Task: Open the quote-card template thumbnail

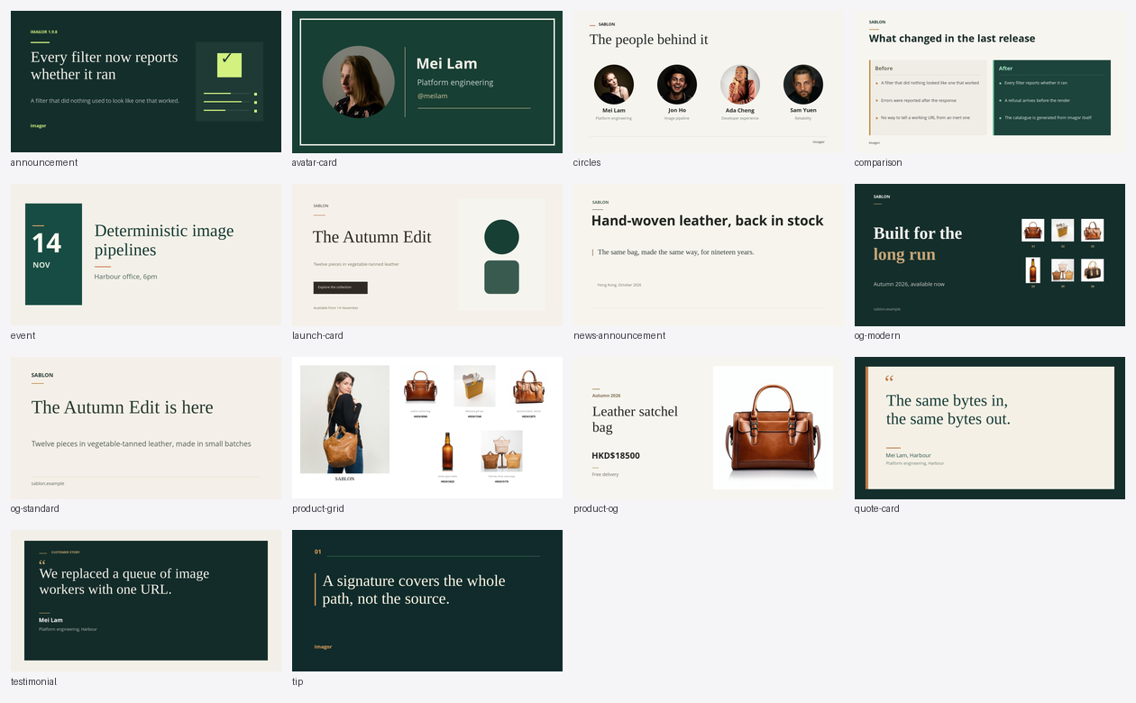Action: (x=990, y=427)
